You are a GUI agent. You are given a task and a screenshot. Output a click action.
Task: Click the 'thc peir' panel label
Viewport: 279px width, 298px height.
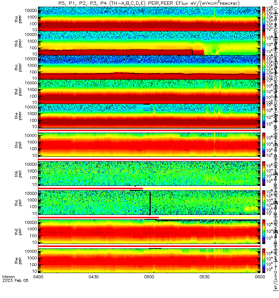18,203
